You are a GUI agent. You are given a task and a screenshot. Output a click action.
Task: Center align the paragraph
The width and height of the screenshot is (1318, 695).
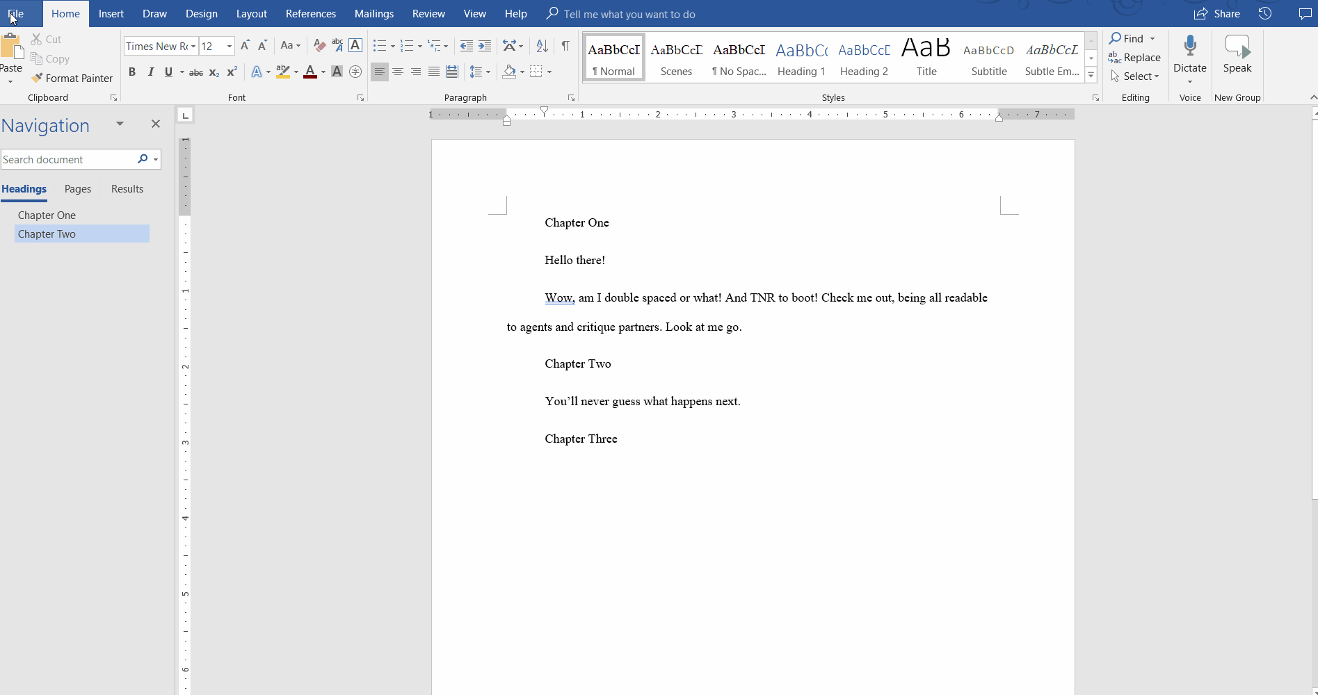[x=398, y=72]
